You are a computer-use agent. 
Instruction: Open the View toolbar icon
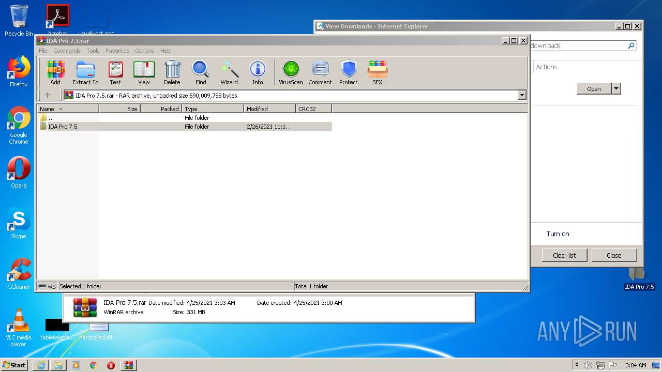pyautogui.click(x=144, y=72)
